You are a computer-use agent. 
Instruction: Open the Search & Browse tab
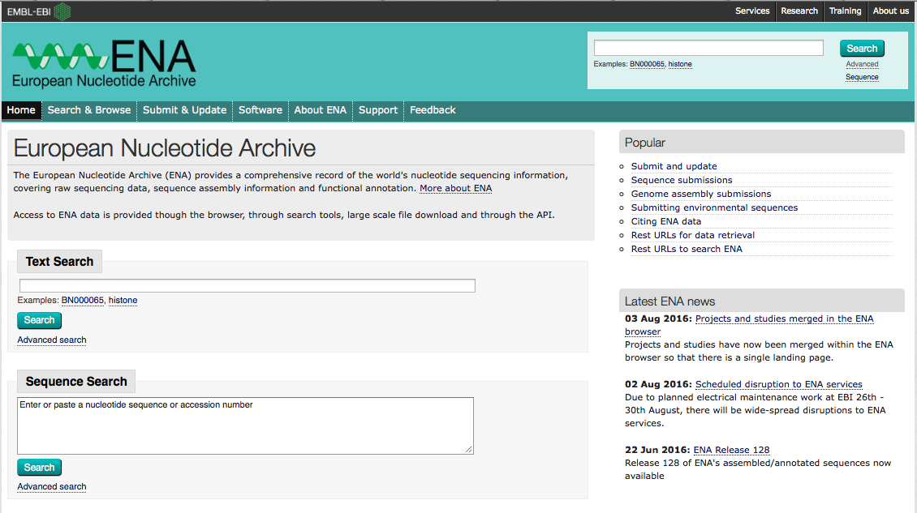(89, 110)
